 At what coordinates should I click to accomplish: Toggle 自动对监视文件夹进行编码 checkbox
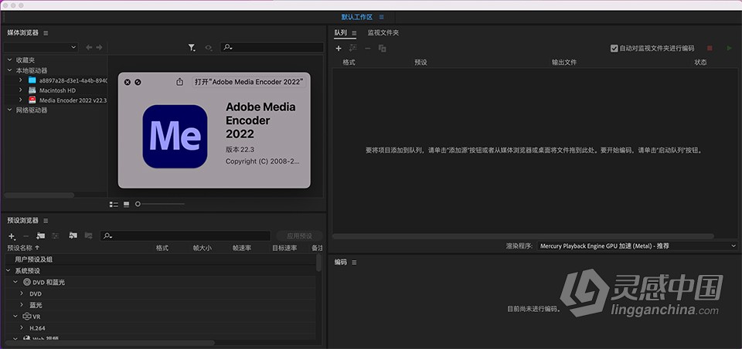[614, 48]
